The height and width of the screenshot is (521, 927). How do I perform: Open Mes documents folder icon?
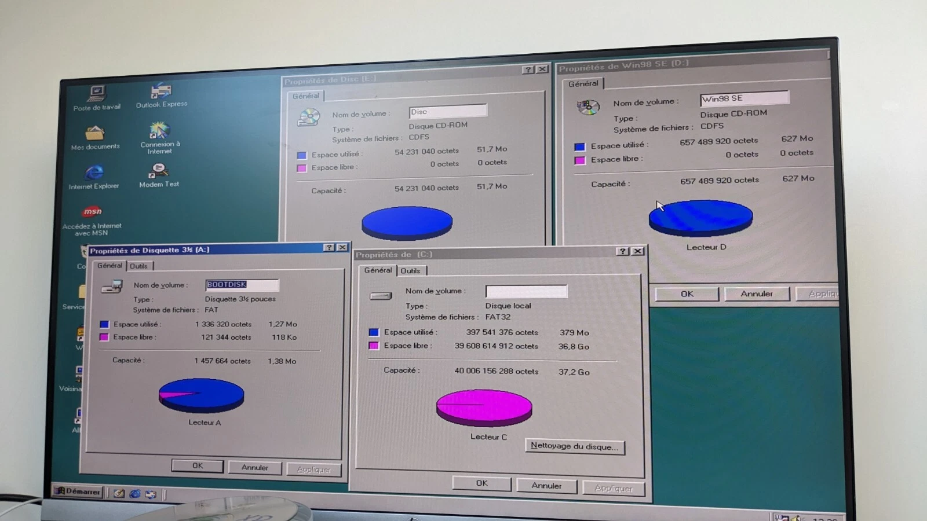click(95, 138)
